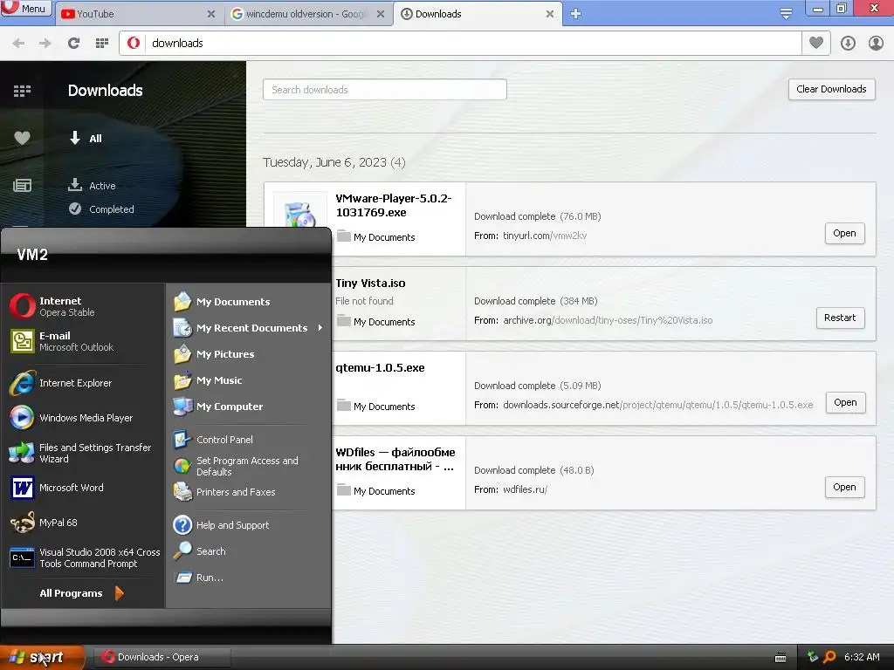The height and width of the screenshot is (670, 894).
Task: Open My Documents folder for qtemu-1.0.5.exe
Action: click(x=376, y=407)
